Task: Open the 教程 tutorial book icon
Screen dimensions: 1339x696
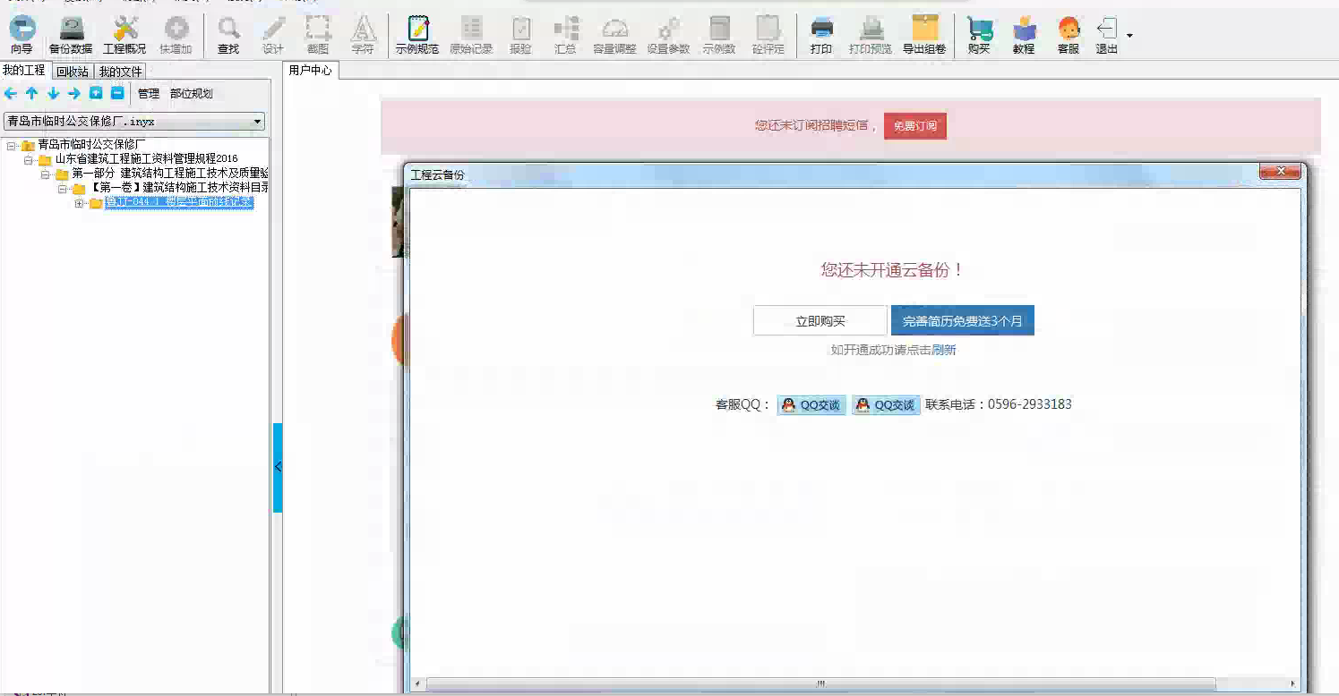Action: (x=1024, y=35)
